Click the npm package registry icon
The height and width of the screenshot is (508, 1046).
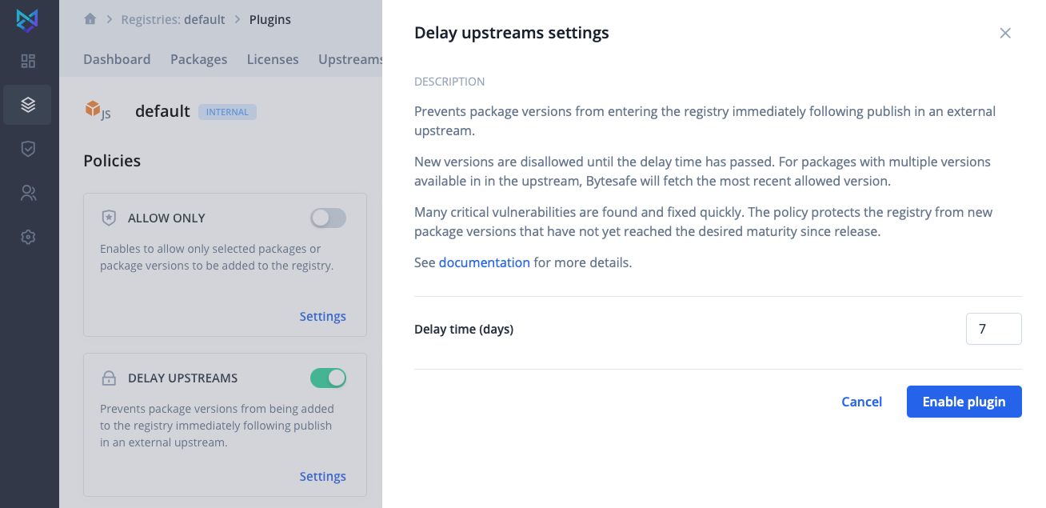pos(98,110)
